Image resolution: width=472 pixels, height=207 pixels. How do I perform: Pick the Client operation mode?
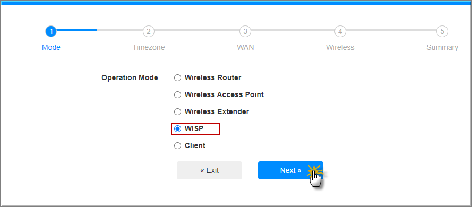[x=178, y=146]
